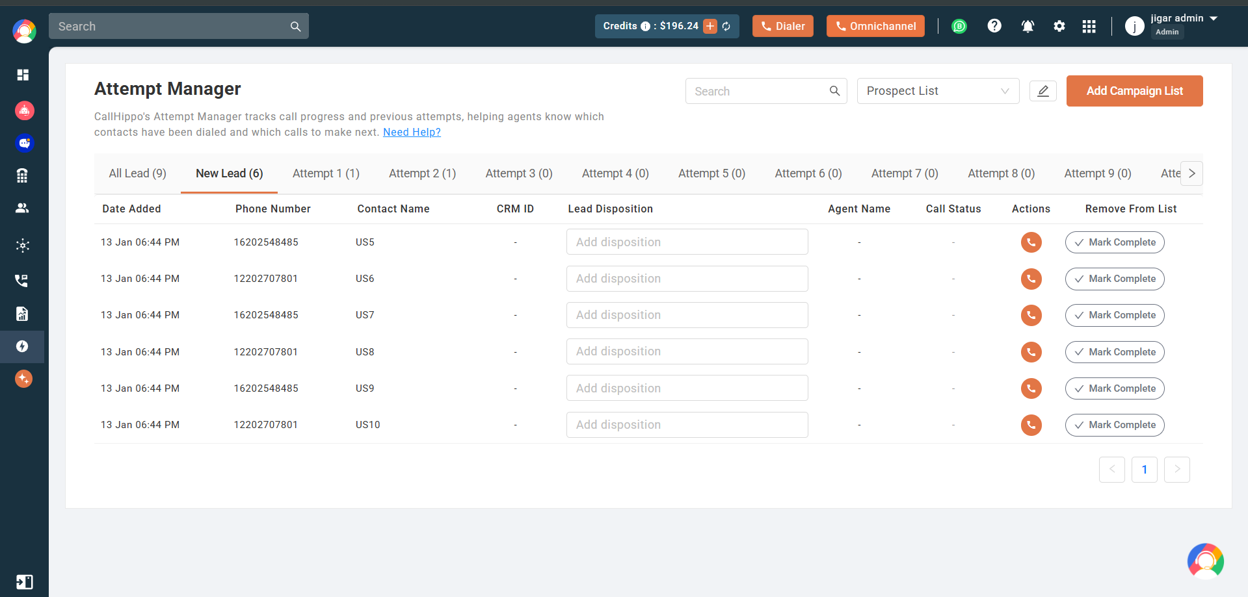
Task: Open disposition dropdown for US8
Action: pos(687,351)
